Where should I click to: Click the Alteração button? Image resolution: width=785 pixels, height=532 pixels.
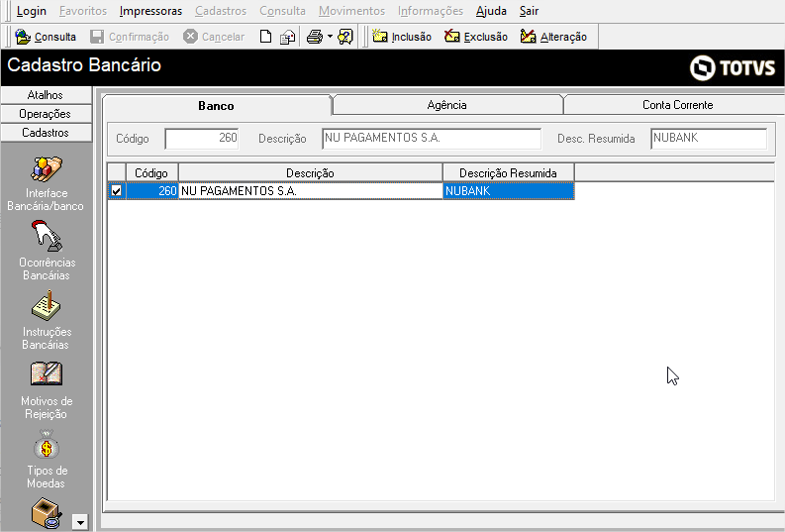553,37
